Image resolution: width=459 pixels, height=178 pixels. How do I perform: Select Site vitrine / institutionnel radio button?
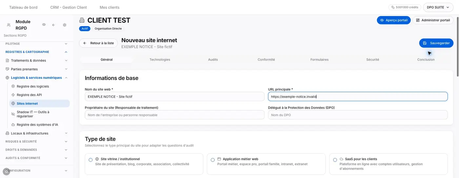pos(90,160)
